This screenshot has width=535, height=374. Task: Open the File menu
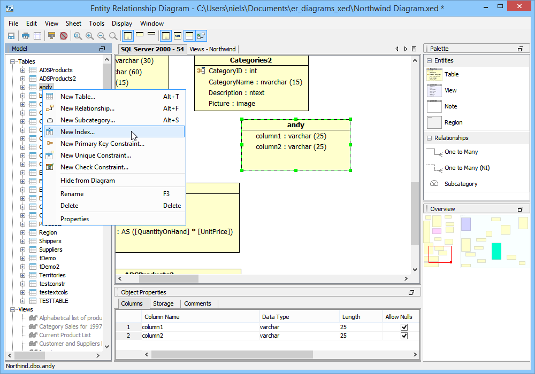click(13, 24)
